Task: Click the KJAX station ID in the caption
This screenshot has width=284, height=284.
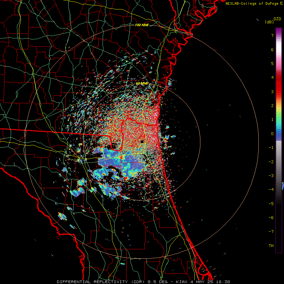Action: tap(181, 282)
